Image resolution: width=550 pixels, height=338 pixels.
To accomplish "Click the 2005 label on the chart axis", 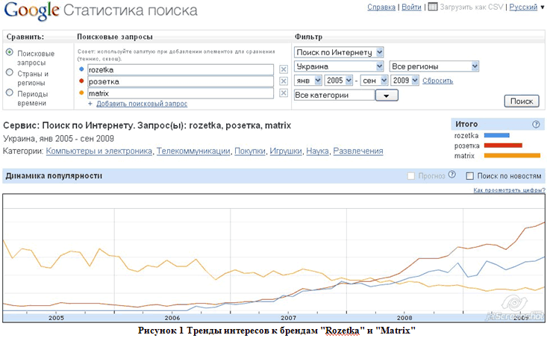I will (x=56, y=318).
